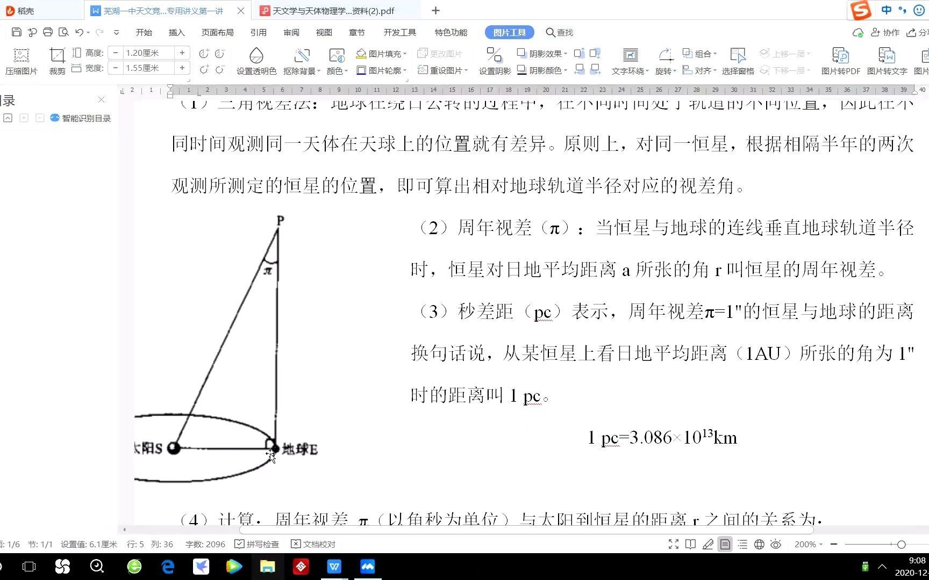Decrease the picture width with minus button
The image size is (929, 580).
click(x=115, y=68)
